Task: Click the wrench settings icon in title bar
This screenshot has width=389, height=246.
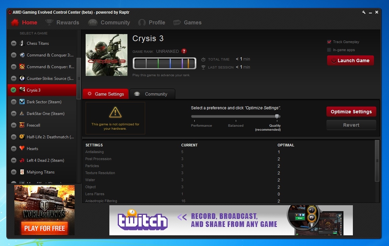Action: (x=364, y=12)
